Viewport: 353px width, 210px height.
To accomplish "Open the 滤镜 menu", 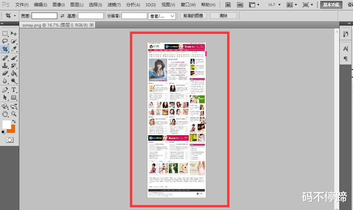I will [114, 5].
